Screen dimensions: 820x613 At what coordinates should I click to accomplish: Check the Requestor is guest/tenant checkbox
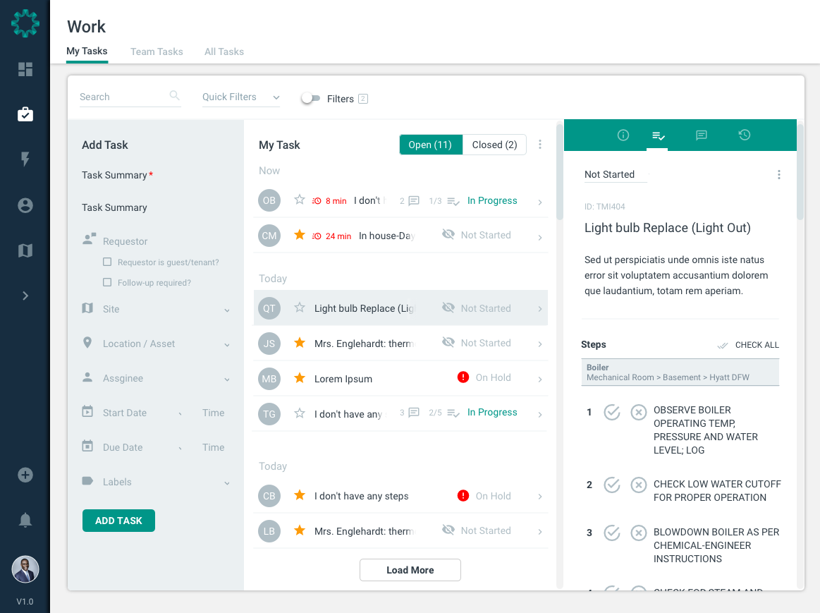pyautogui.click(x=107, y=262)
